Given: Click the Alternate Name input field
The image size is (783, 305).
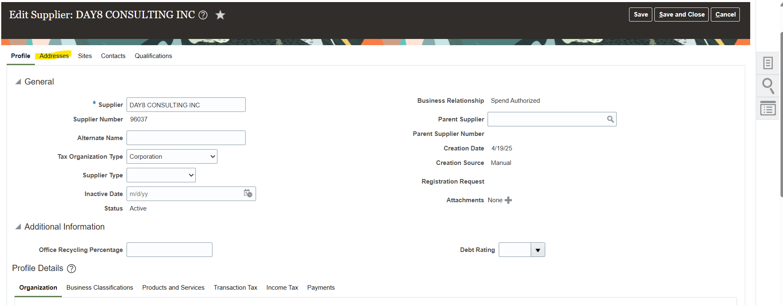Looking at the screenshot, I should click(x=186, y=138).
